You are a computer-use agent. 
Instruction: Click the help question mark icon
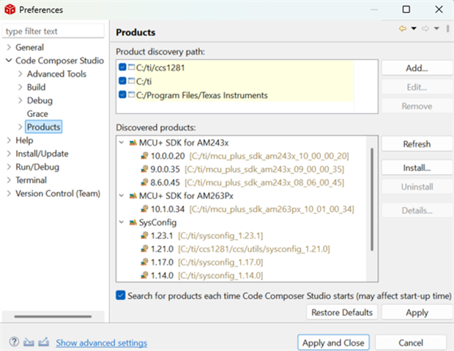[x=14, y=341]
